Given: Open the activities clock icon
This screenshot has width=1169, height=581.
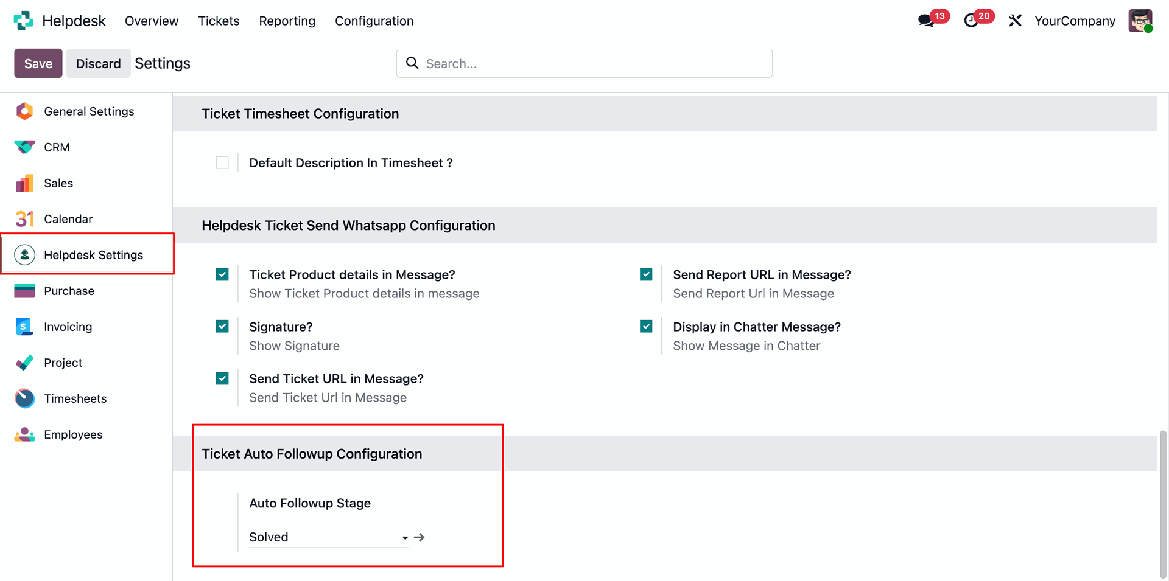Looking at the screenshot, I should point(972,21).
